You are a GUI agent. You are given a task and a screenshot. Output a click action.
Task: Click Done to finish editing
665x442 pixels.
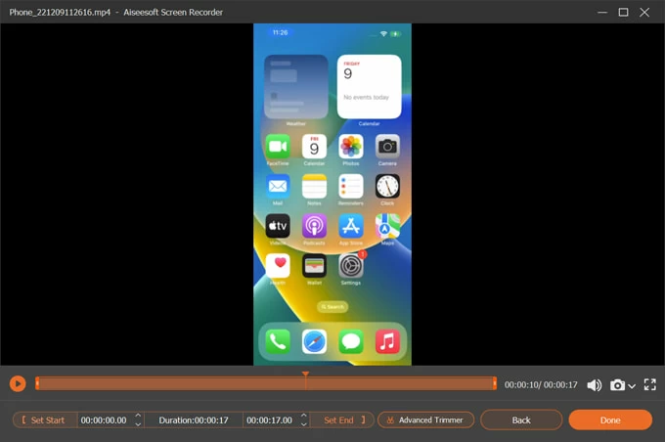point(610,420)
